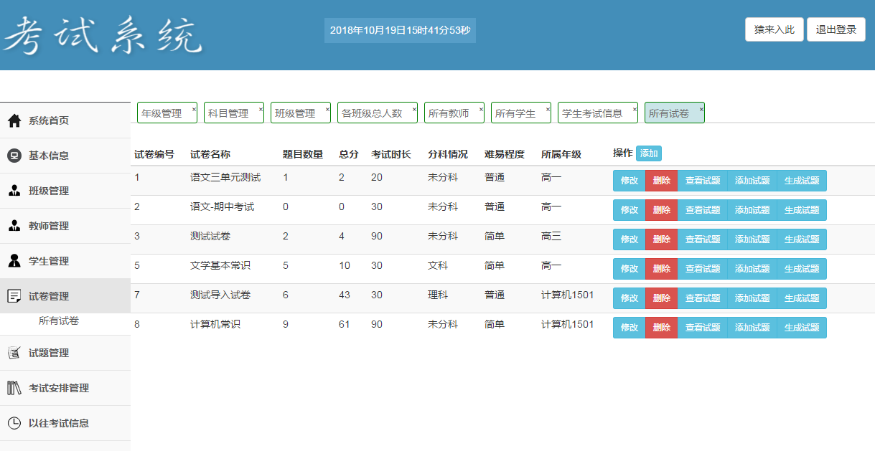Select the speech bubble icon for 基本信息
The image size is (875, 451).
pos(13,156)
